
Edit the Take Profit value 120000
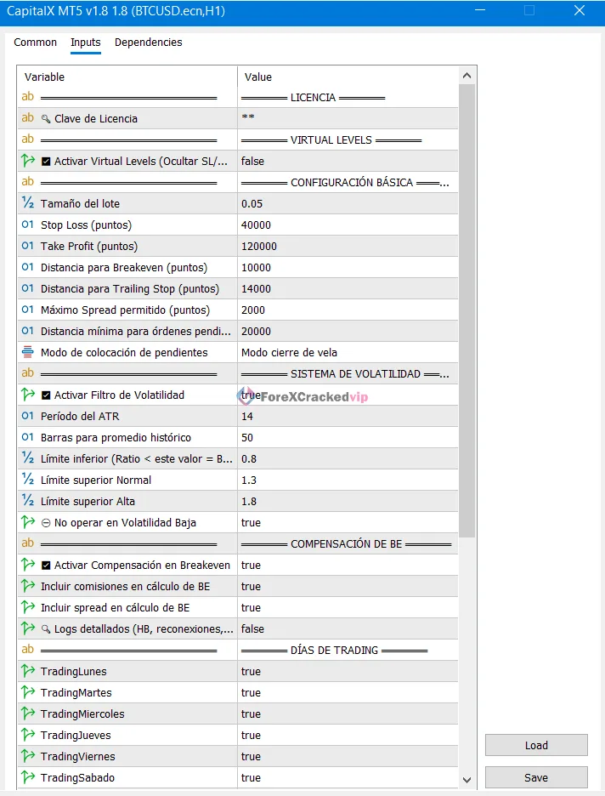tap(348, 247)
